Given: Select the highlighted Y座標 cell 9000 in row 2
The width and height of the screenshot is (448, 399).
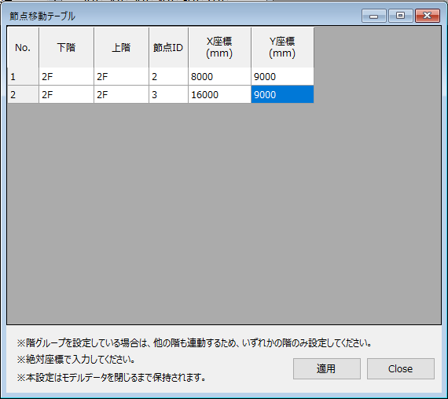Looking at the screenshot, I should pyautogui.click(x=282, y=94).
